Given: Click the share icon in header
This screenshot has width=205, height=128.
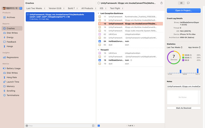Looking at the screenshot, I should pos(161,3).
